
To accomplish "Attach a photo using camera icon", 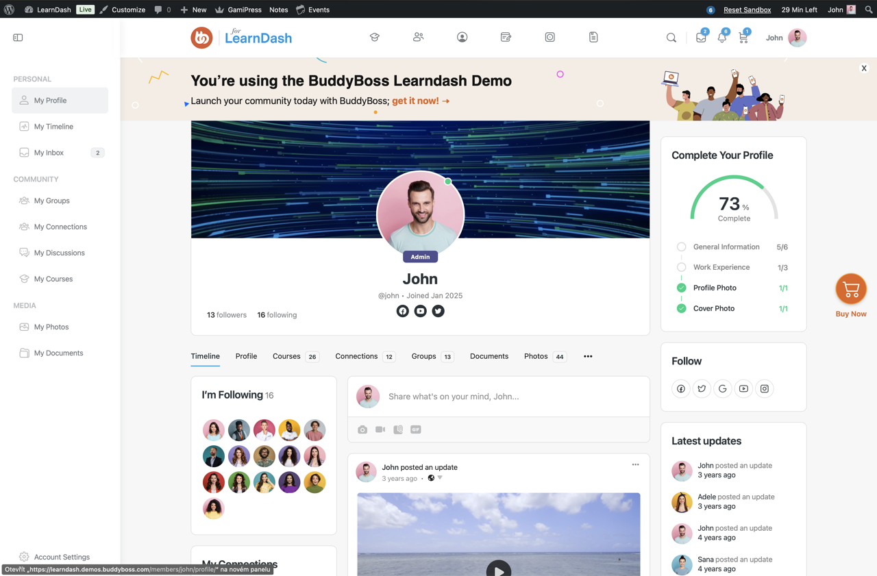I will [362, 429].
